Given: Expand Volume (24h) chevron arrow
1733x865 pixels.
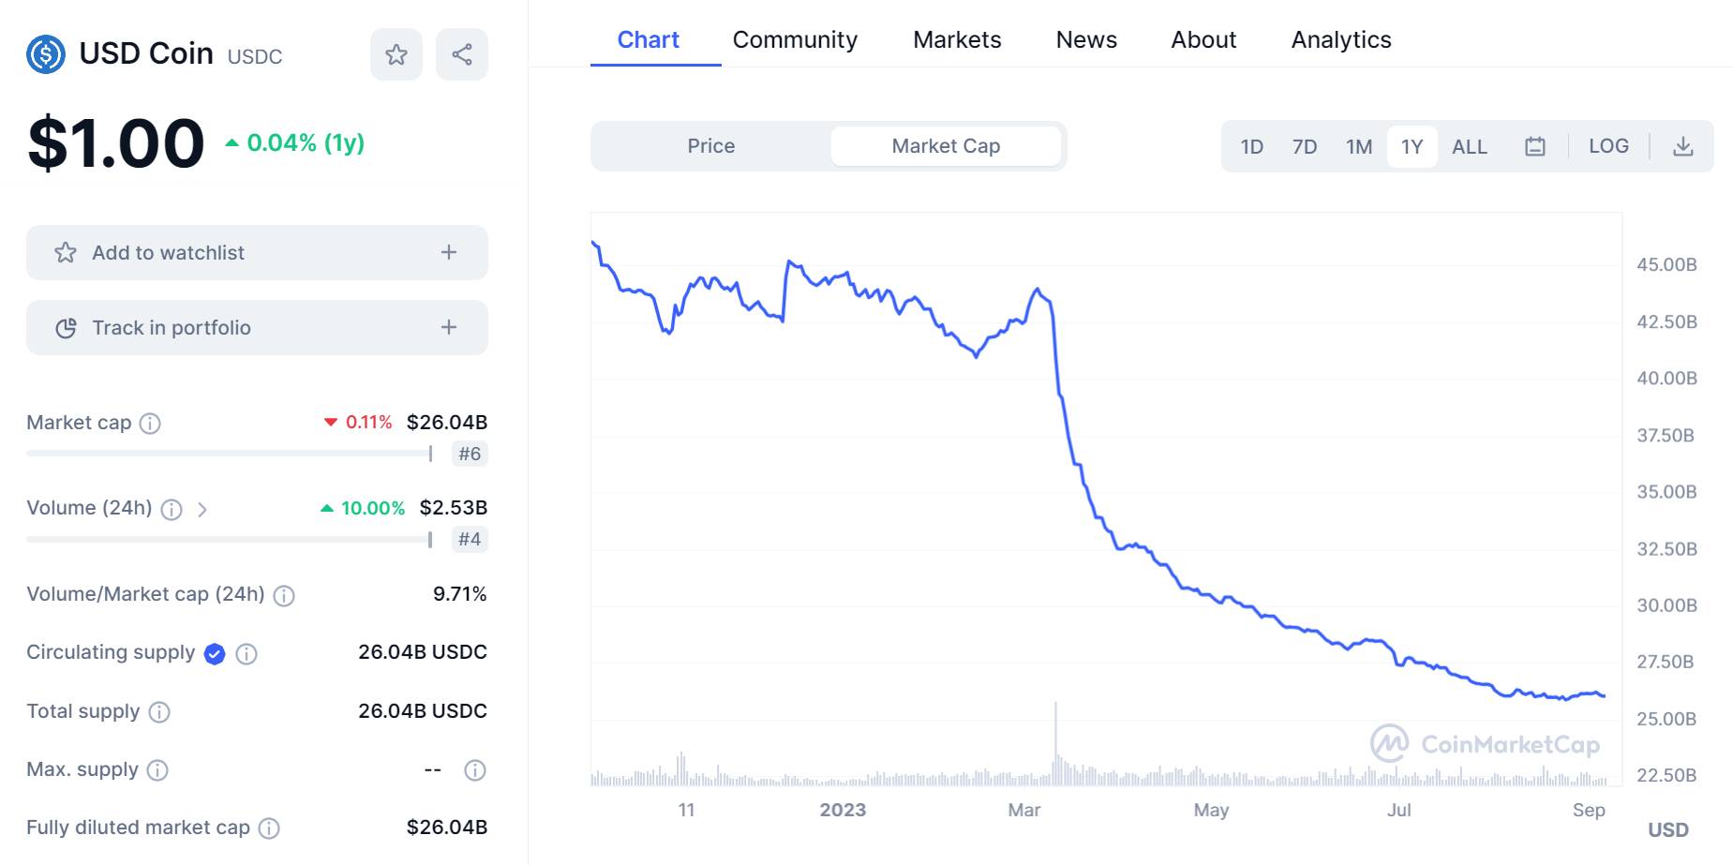Looking at the screenshot, I should pyautogui.click(x=202, y=510).
